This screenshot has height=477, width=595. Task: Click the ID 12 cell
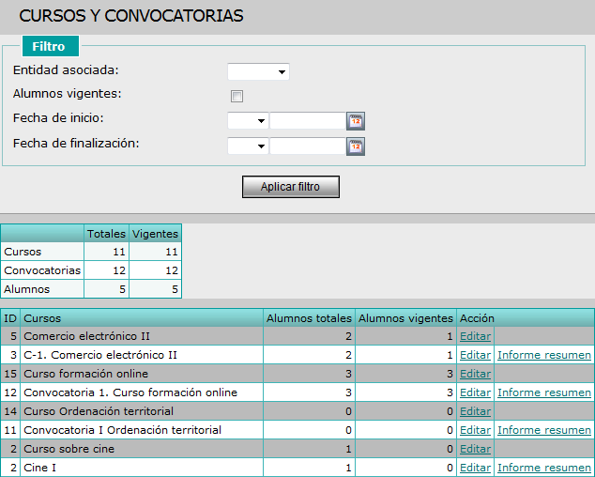point(10,392)
